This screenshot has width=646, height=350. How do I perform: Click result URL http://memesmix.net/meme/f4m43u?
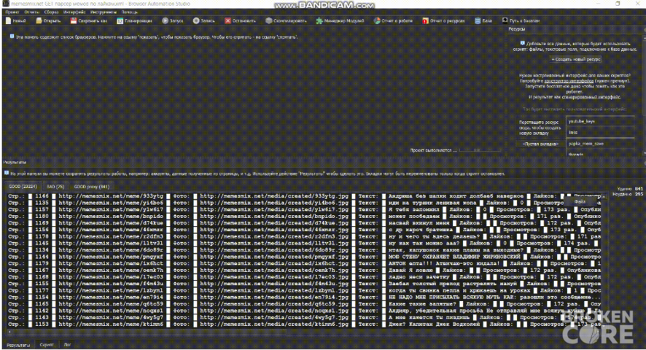tap(111, 284)
